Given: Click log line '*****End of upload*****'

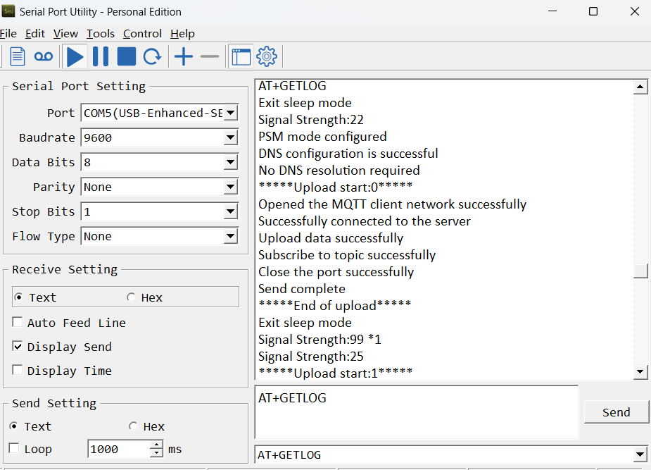Looking at the screenshot, I should click(334, 306).
